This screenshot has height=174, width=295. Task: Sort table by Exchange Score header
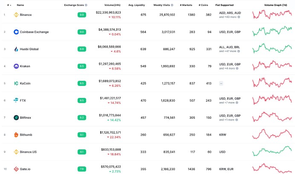(x=74, y=5)
